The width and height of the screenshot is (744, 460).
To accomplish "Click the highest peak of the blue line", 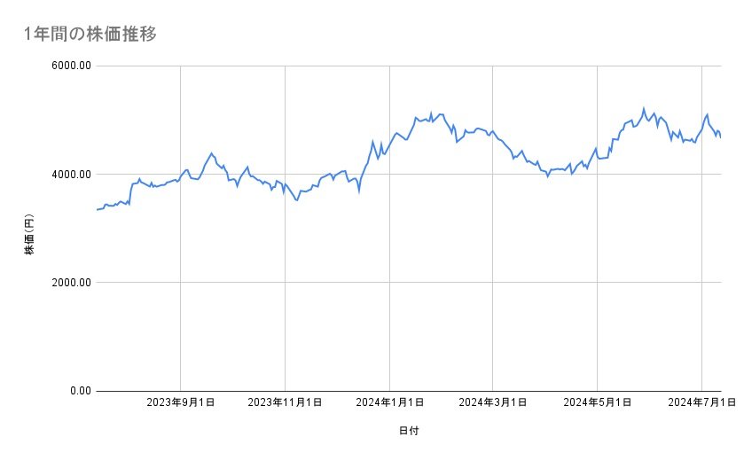I will [643, 109].
